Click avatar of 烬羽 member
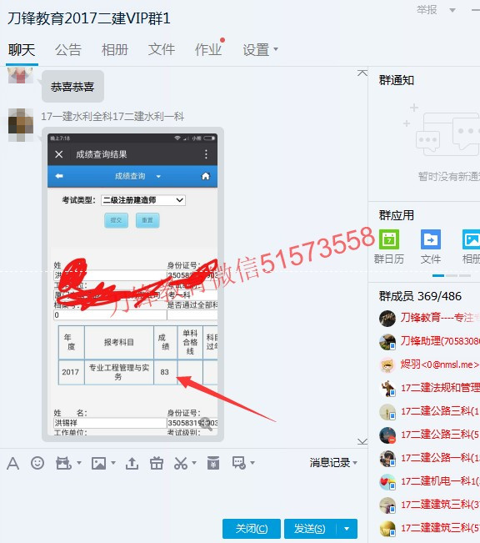This screenshot has height=543, width=480. [387, 365]
